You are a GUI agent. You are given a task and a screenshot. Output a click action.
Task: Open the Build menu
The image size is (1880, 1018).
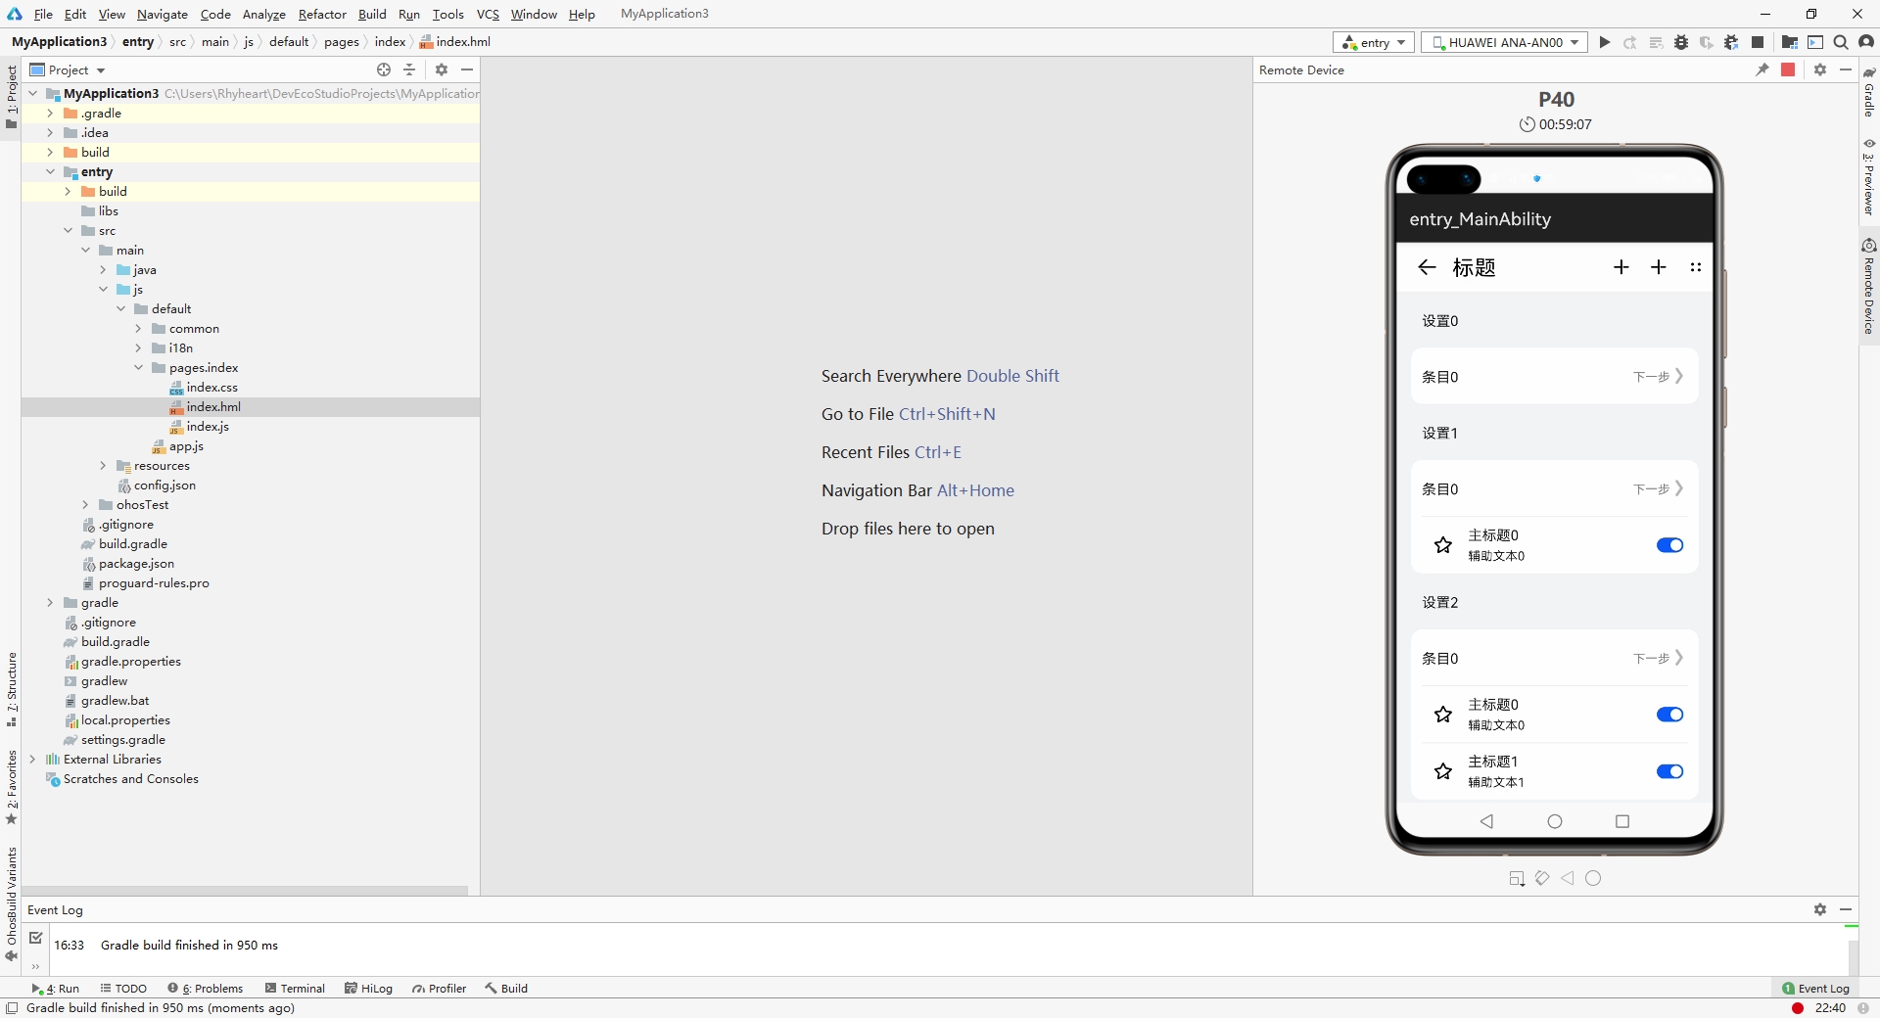[x=372, y=14]
